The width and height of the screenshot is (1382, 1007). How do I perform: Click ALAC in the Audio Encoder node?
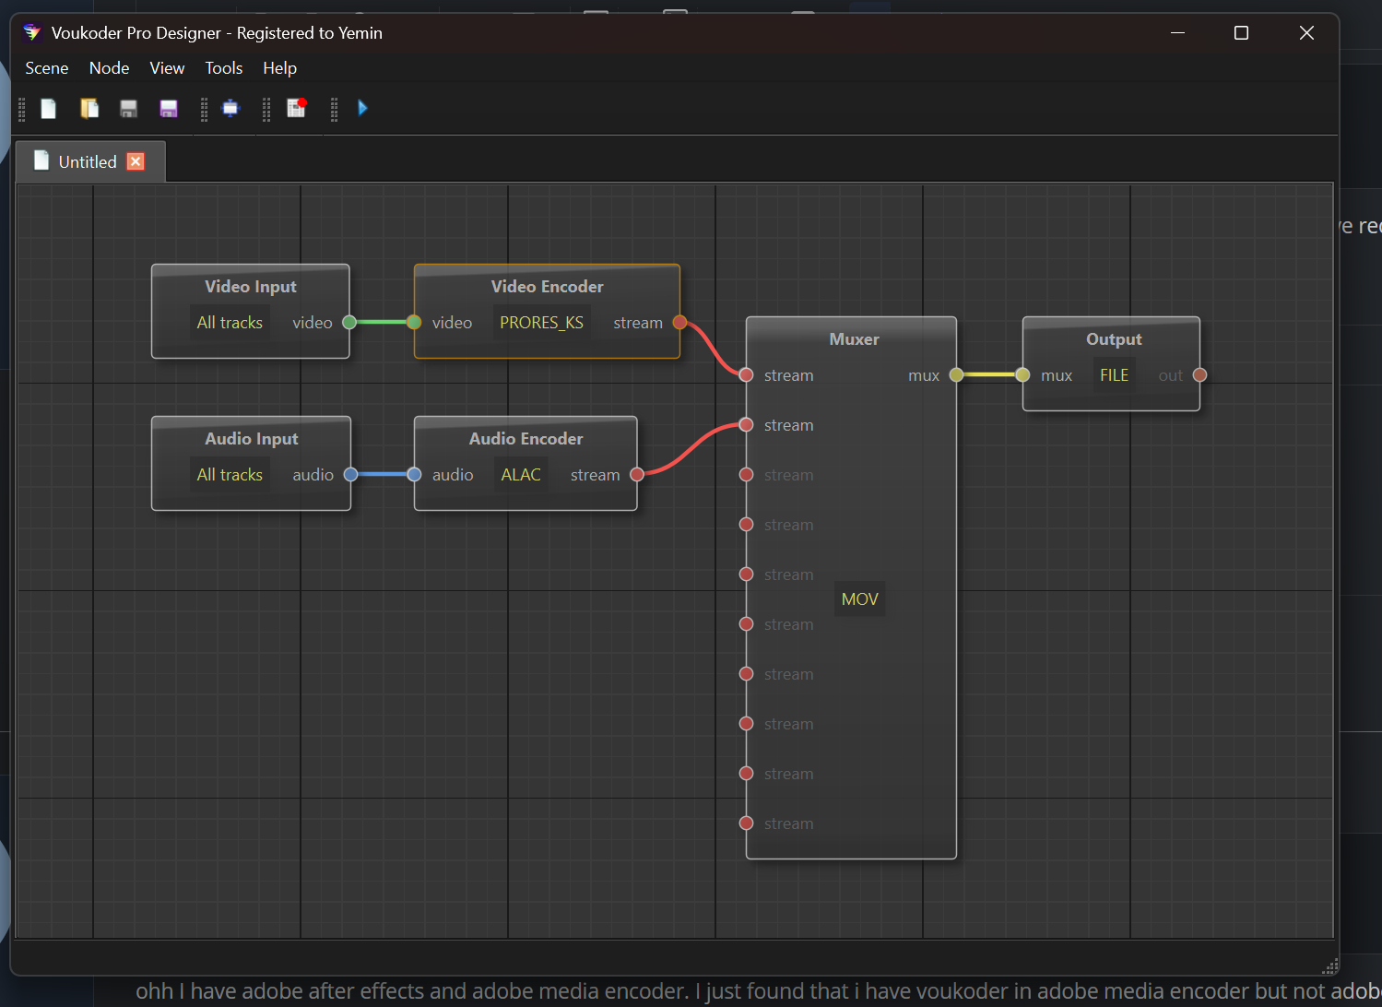click(521, 475)
